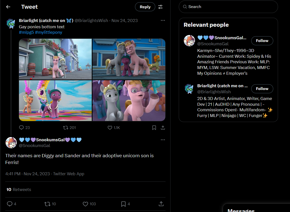The height and width of the screenshot is (212, 290).
Task: Like Briarlight's tweet with 1.1K likes
Action: pyautogui.click(x=114, y=128)
